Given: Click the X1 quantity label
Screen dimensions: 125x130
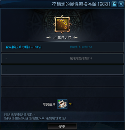Looking at the screenshot, I should (x=71, y=104).
